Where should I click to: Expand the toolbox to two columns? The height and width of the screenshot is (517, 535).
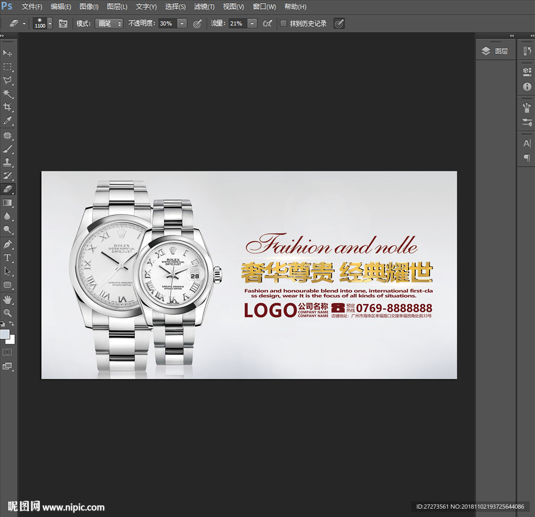pyautogui.click(x=2, y=36)
